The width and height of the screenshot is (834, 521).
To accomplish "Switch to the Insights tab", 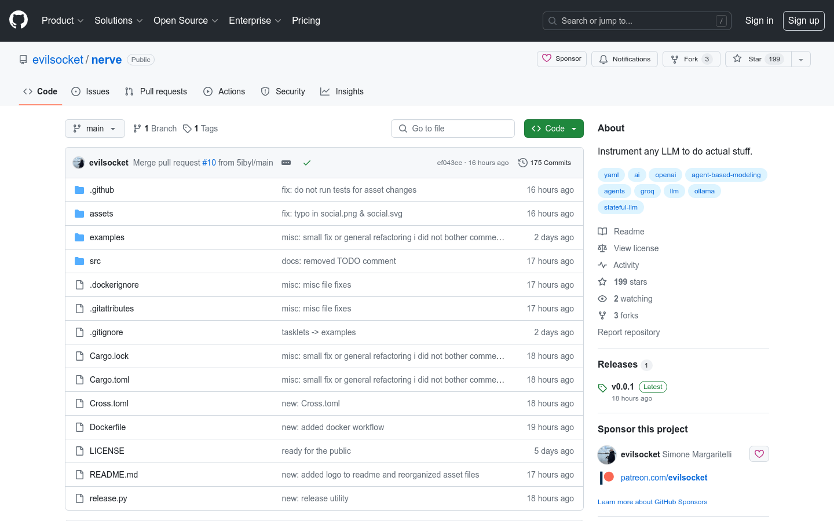I will pyautogui.click(x=342, y=91).
